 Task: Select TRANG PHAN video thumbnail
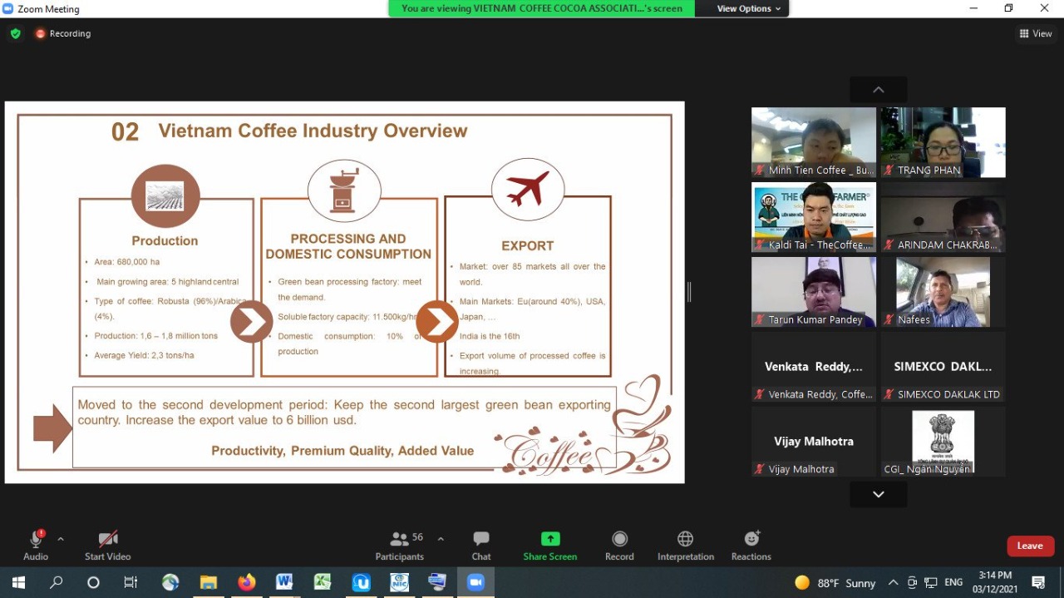click(943, 142)
